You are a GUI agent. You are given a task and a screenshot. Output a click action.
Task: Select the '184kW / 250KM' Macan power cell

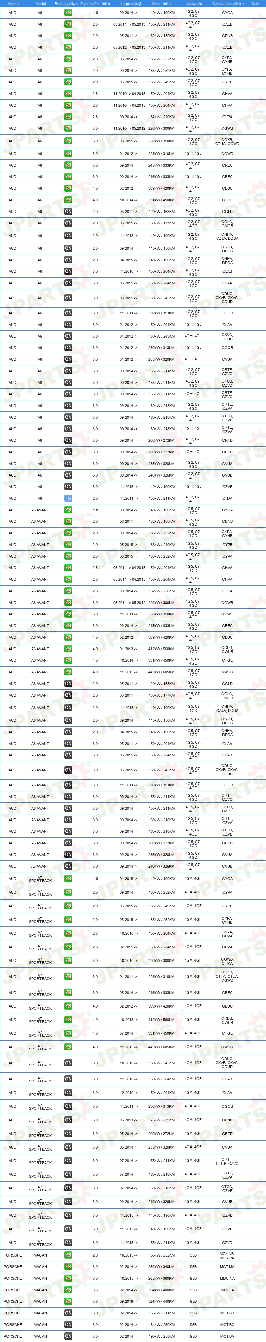click(161, 1324)
